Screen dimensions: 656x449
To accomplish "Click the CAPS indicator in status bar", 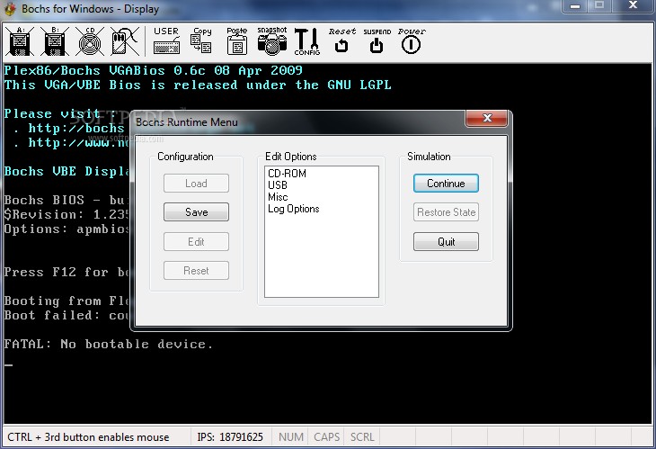I will pos(327,437).
